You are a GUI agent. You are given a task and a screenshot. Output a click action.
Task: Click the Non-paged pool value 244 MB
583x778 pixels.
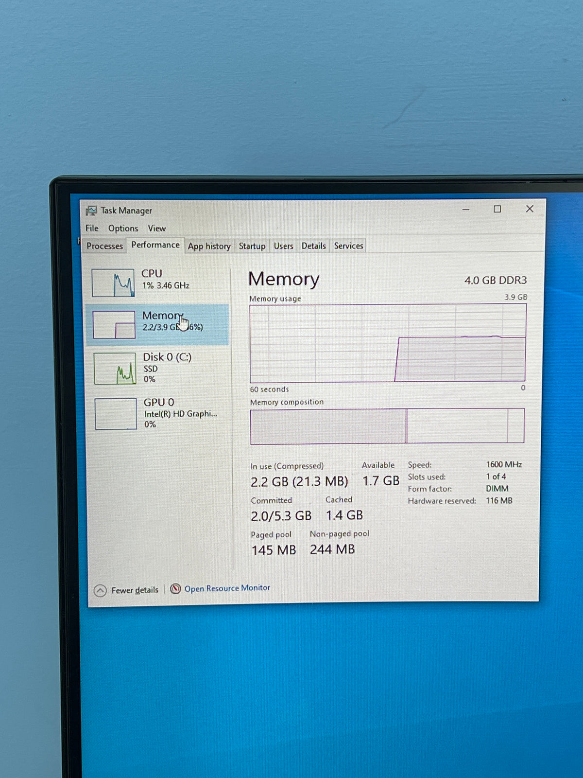click(x=332, y=549)
